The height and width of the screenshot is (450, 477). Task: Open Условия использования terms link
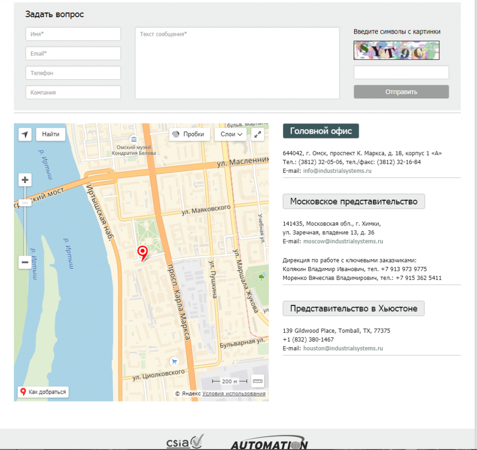[x=234, y=394]
